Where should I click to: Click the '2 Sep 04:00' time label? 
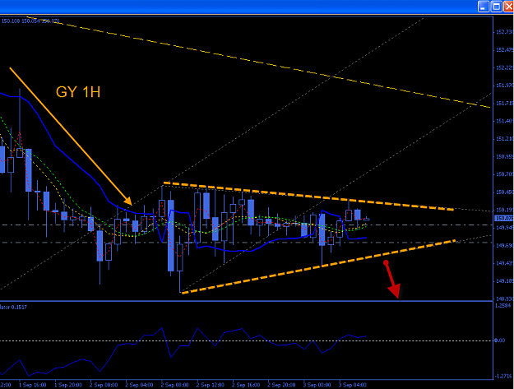tap(139, 385)
